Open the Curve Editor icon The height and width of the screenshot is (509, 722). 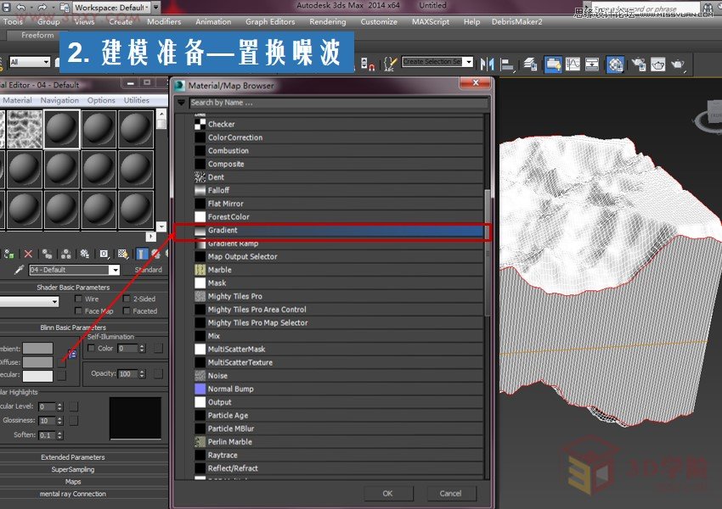click(573, 64)
